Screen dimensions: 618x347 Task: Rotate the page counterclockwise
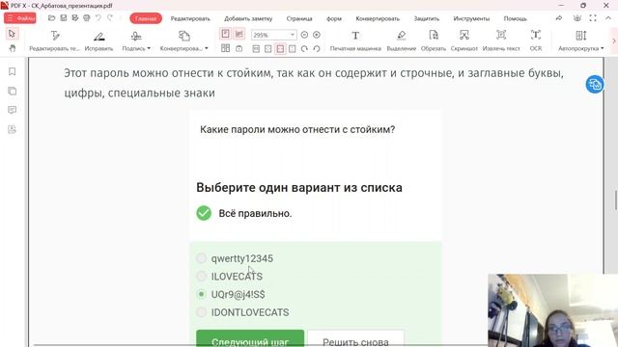(317, 49)
